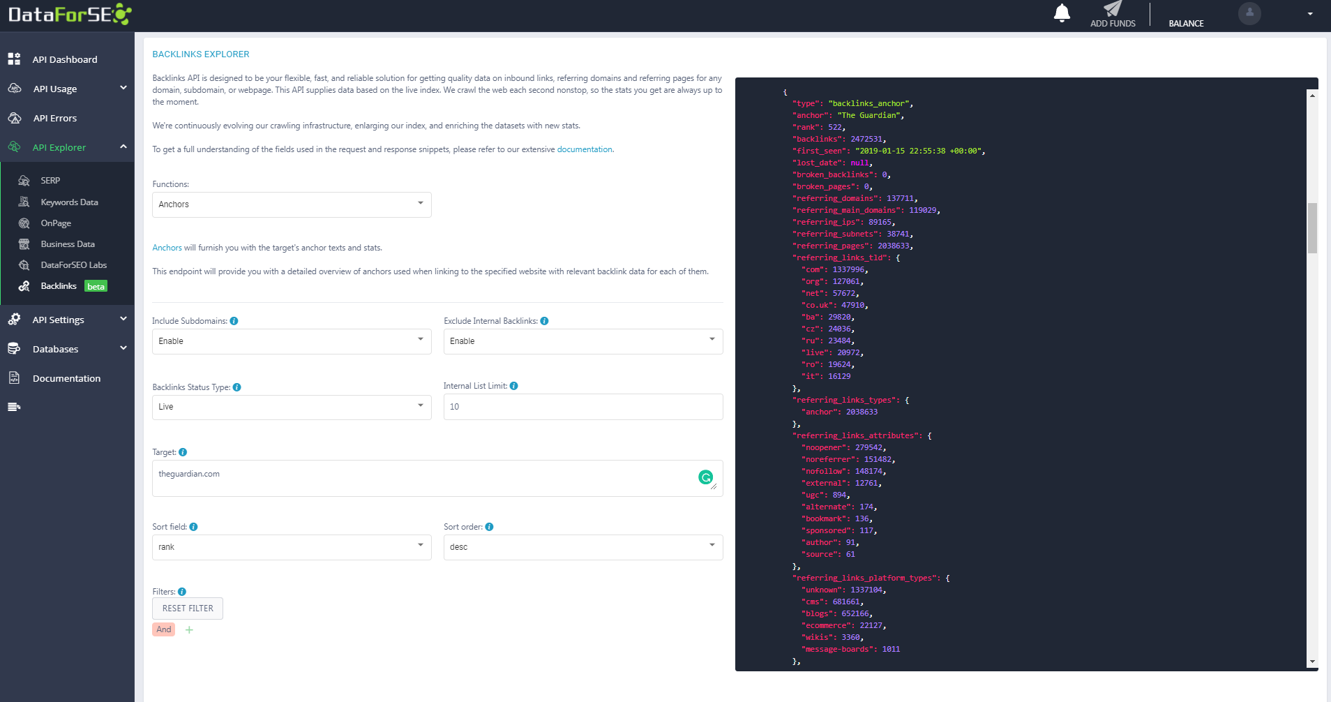Click the JSON panel scroll down arrow
The image size is (1331, 702).
point(1312,662)
